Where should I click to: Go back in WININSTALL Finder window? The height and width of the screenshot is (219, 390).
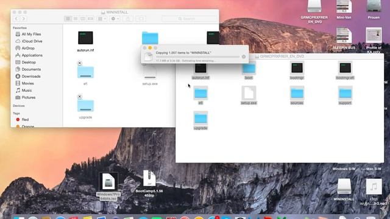[x=16, y=19]
